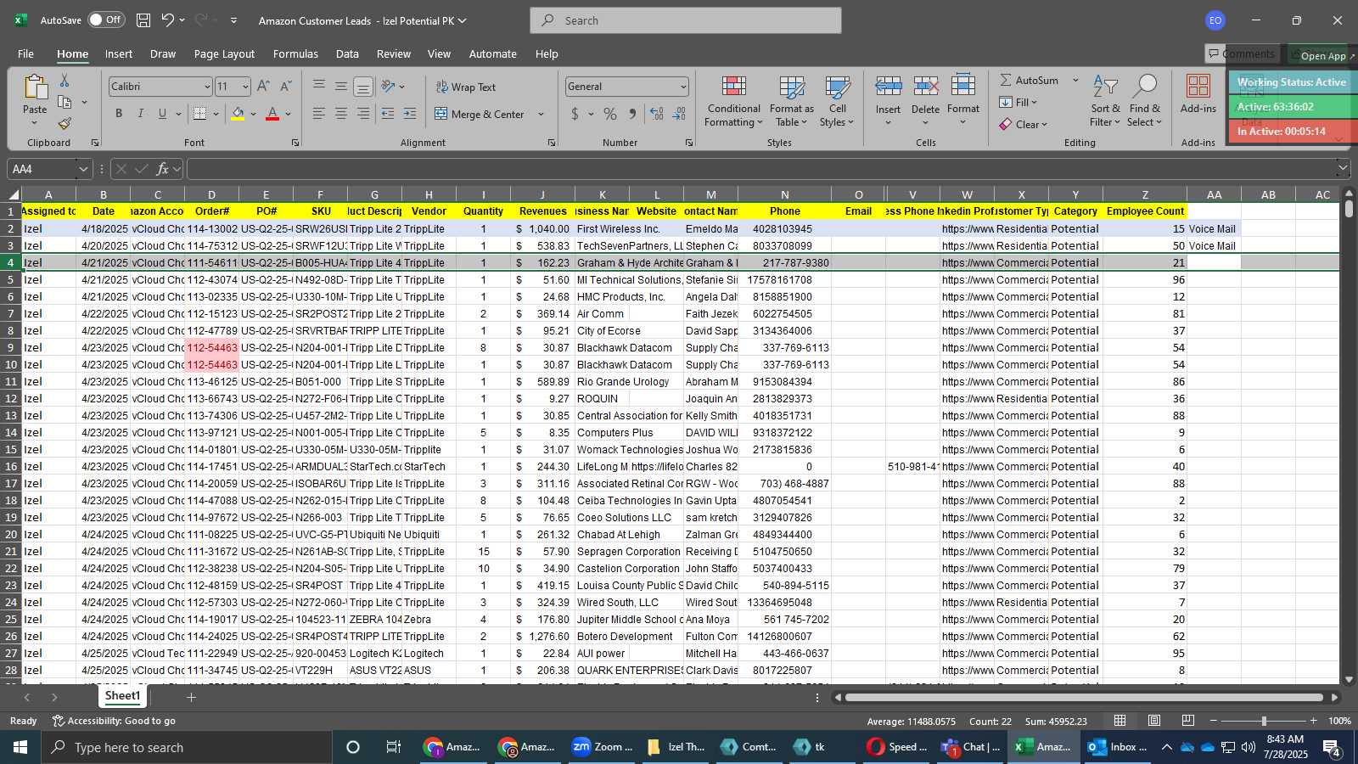
Task: Click the Sheet1 tab
Action: [x=122, y=696]
